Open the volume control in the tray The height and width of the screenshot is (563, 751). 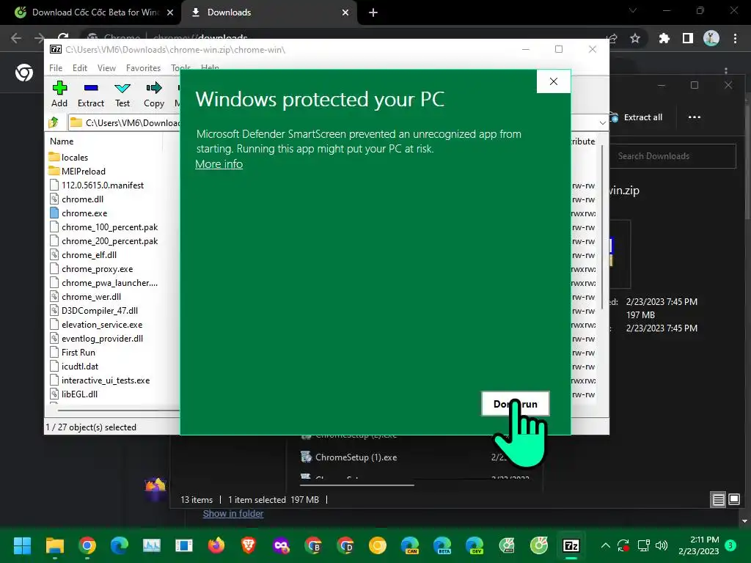click(662, 545)
